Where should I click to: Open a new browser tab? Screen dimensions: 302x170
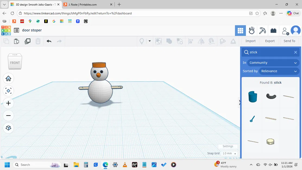[x=119, y=4]
